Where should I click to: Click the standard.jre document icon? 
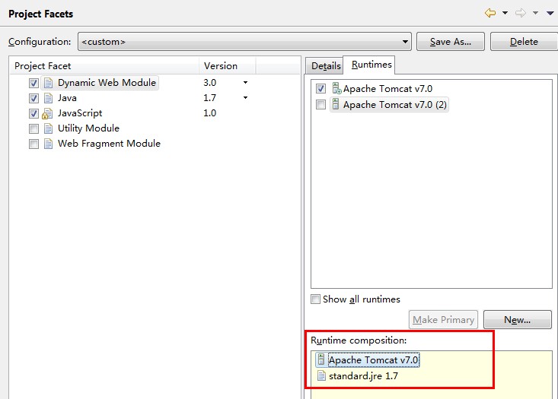point(321,375)
